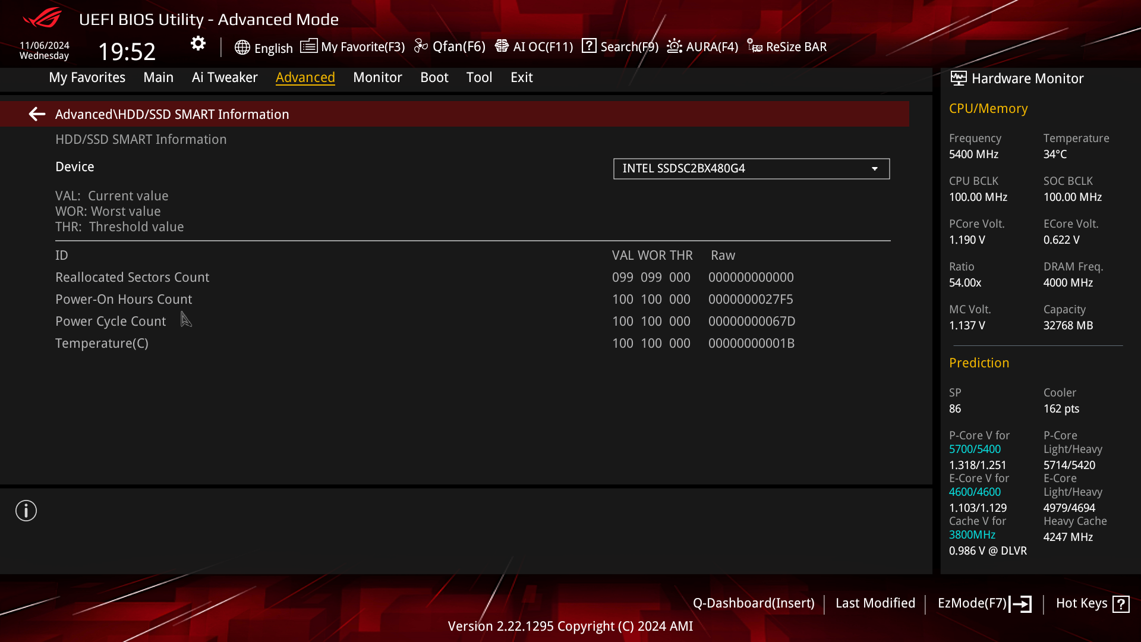The width and height of the screenshot is (1141, 642).
Task: Open the Tool menu tab
Action: point(479,77)
